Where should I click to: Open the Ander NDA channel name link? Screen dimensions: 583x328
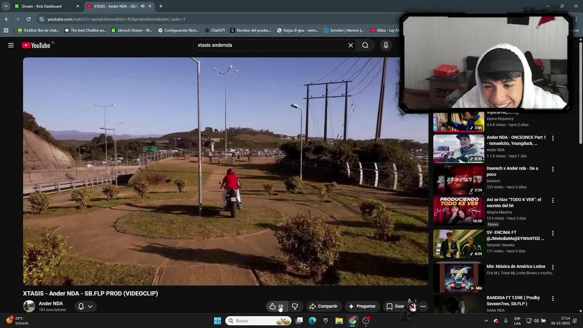51,303
